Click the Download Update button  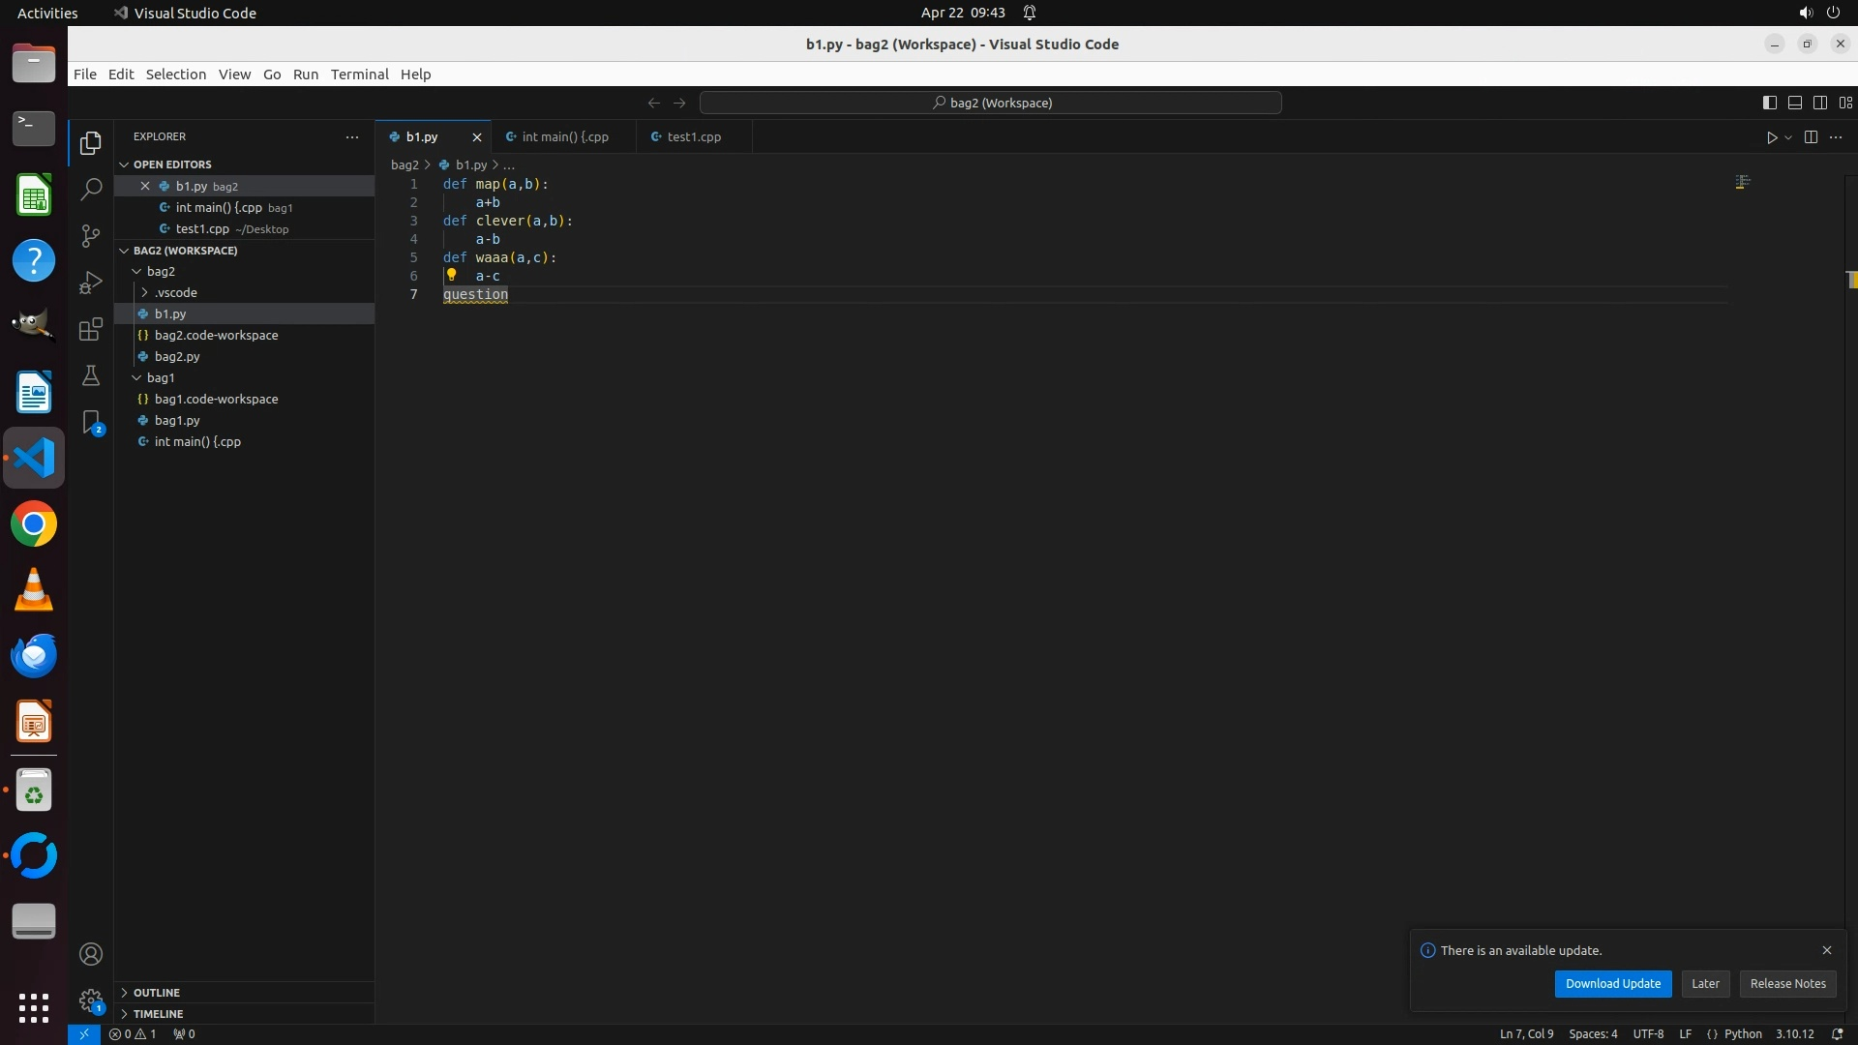[x=1612, y=984]
